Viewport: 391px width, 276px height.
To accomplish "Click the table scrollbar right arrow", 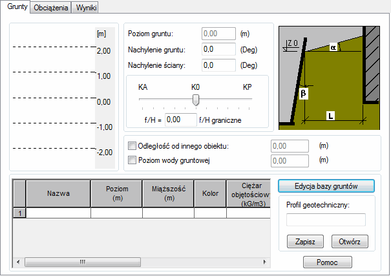I will click(x=265, y=262).
